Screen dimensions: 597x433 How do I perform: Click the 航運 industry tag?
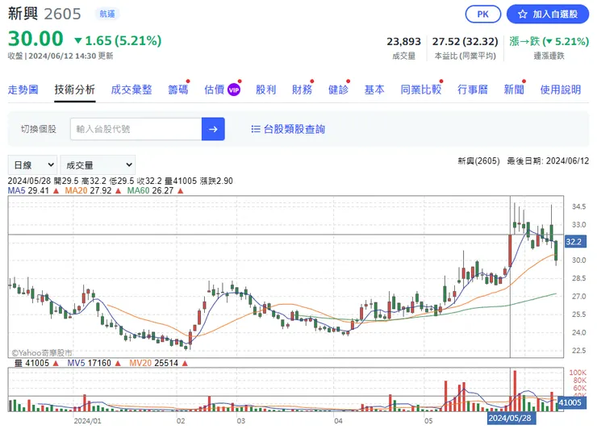(x=107, y=14)
